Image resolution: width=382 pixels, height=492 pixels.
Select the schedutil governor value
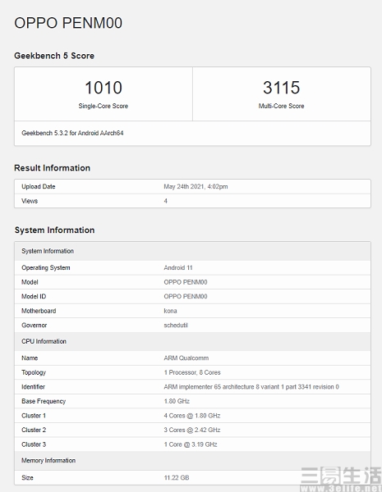point(176,326)
